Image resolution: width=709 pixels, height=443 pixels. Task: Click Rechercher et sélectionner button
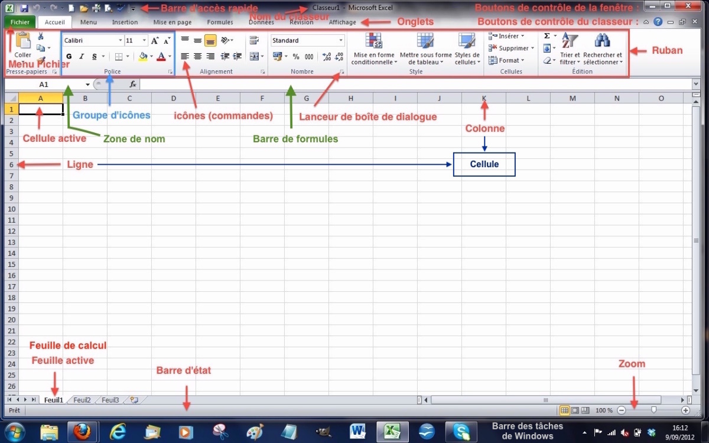tap(603, 48)
